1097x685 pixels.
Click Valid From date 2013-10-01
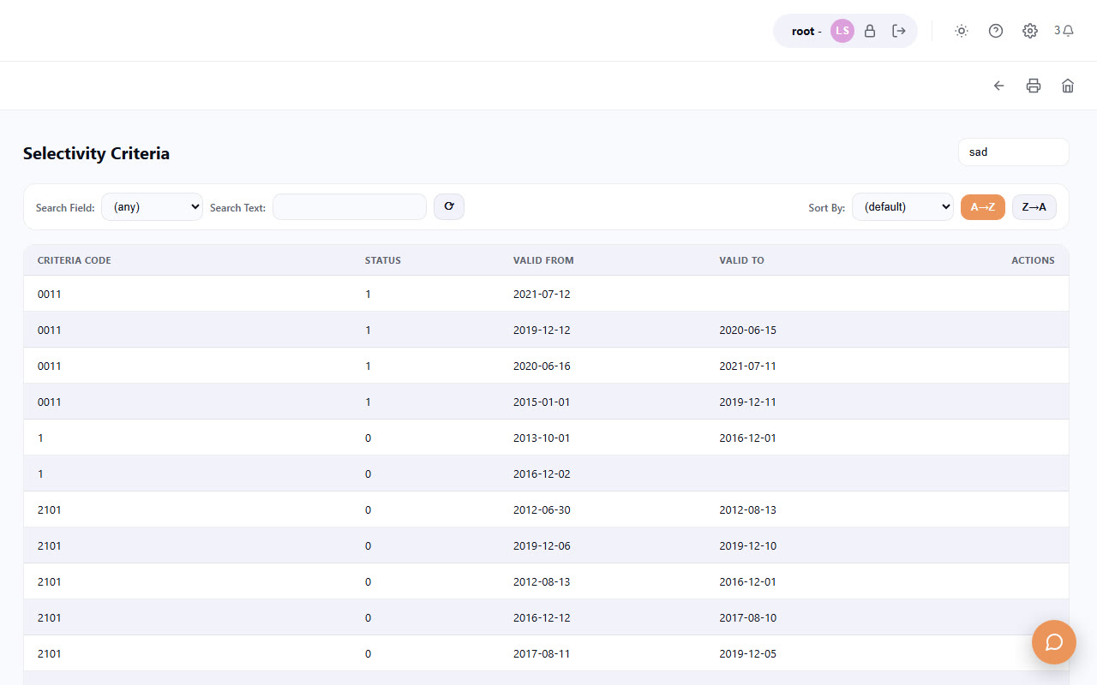coord(542,438)
